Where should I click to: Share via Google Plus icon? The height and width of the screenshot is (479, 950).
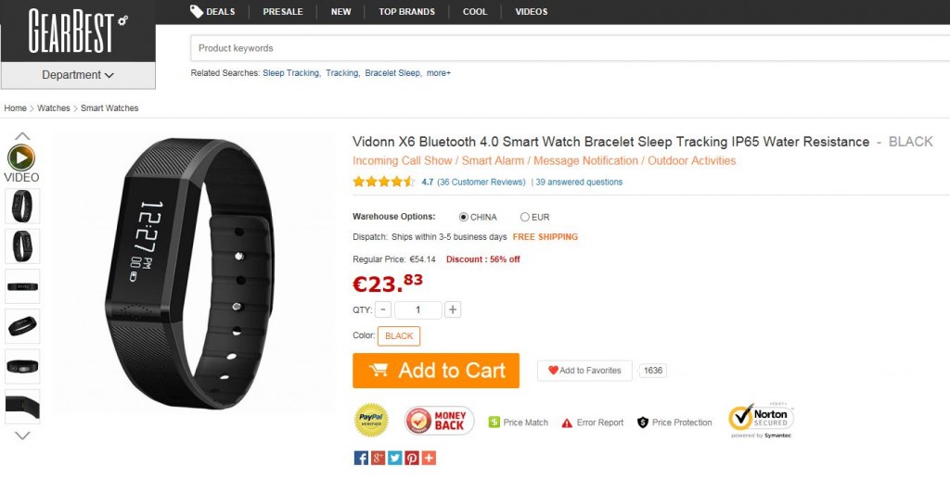(378, 458)
